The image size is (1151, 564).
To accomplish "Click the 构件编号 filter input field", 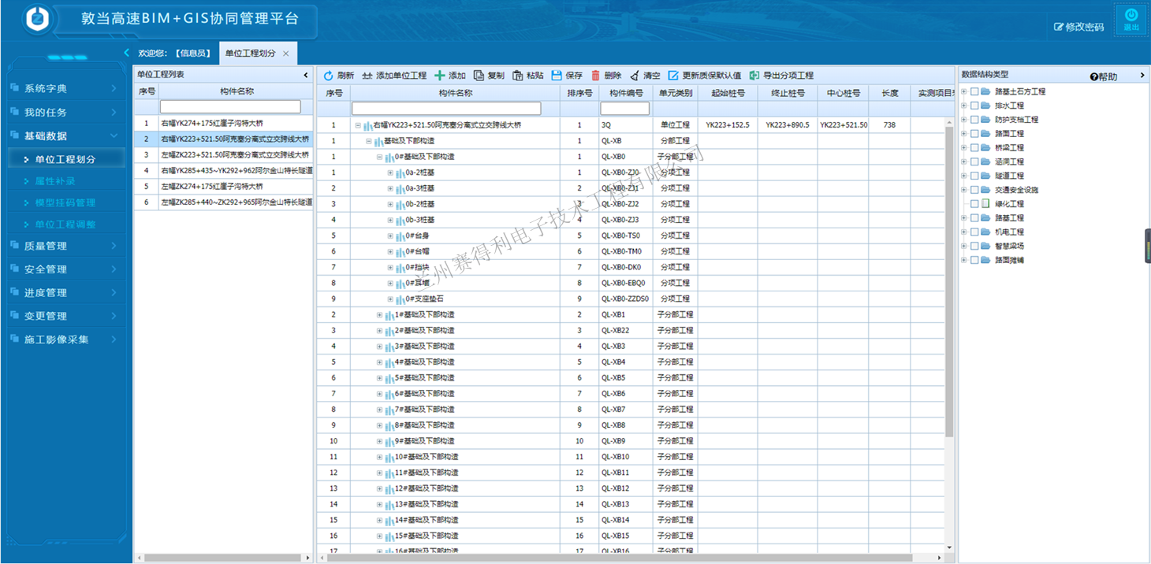I will (x=624, y=108).
